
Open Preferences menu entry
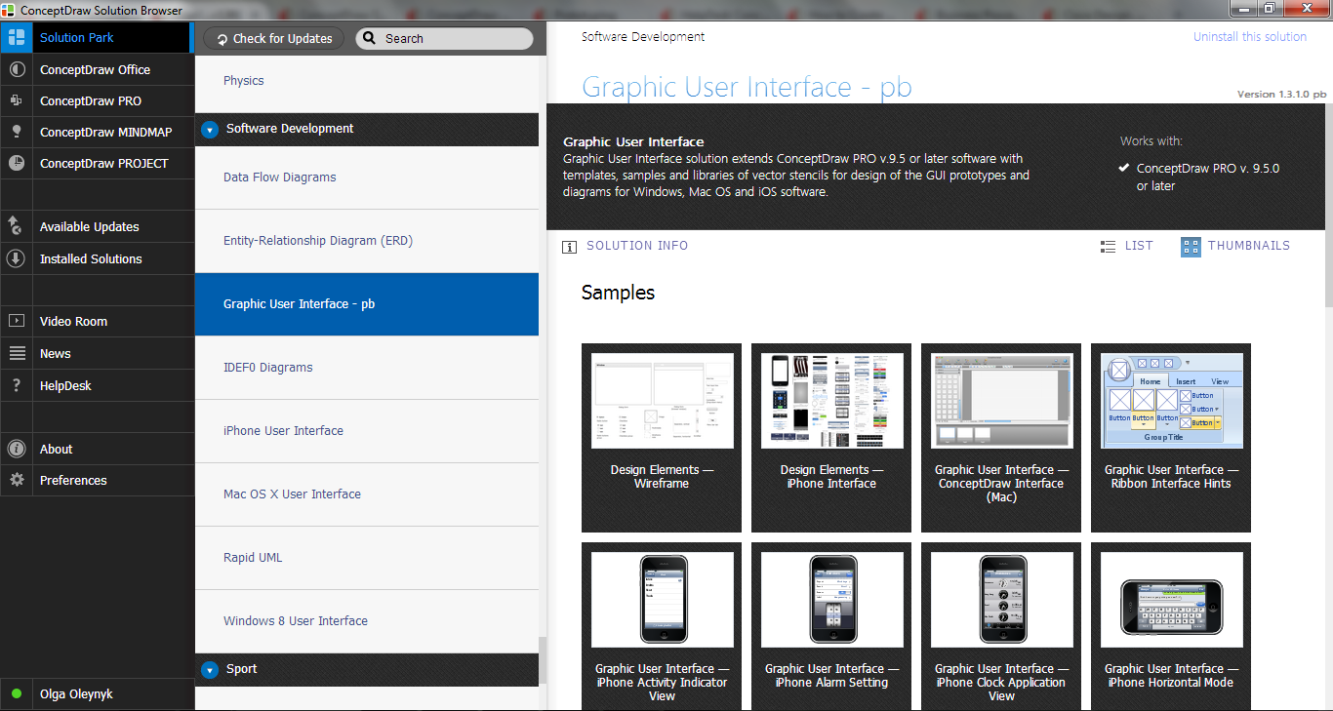96,480
